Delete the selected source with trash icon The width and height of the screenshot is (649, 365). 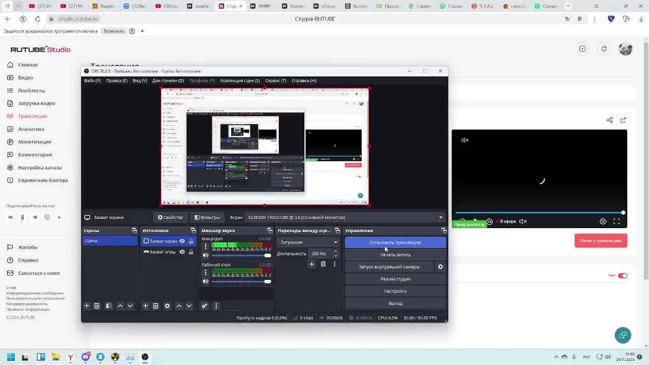156,306
